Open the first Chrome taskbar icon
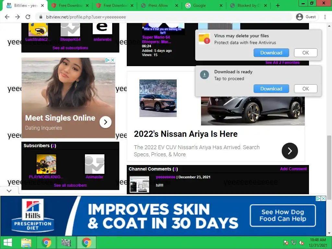This screenshot has height=249, width=332. [x=46, y=243]
